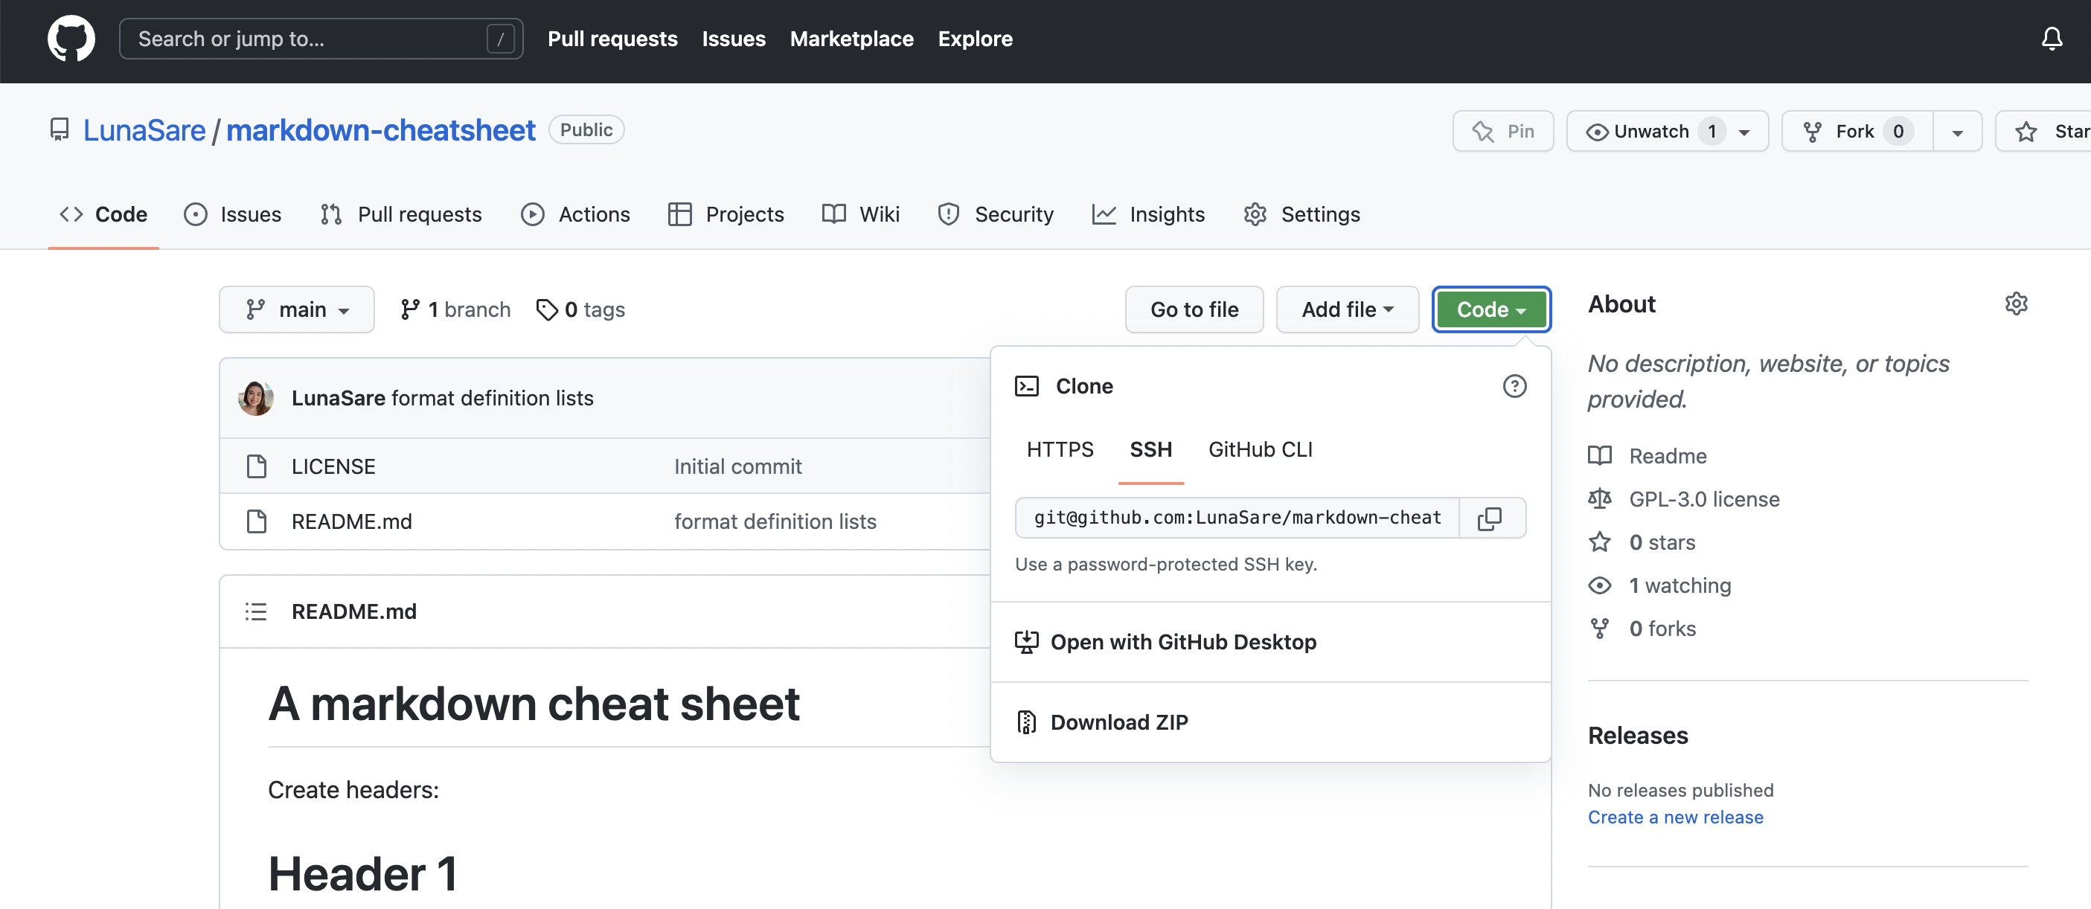Screen dimensions: 2091x909
Task: Open GPL-3.0 license link in About
Action: [1704, 498]
